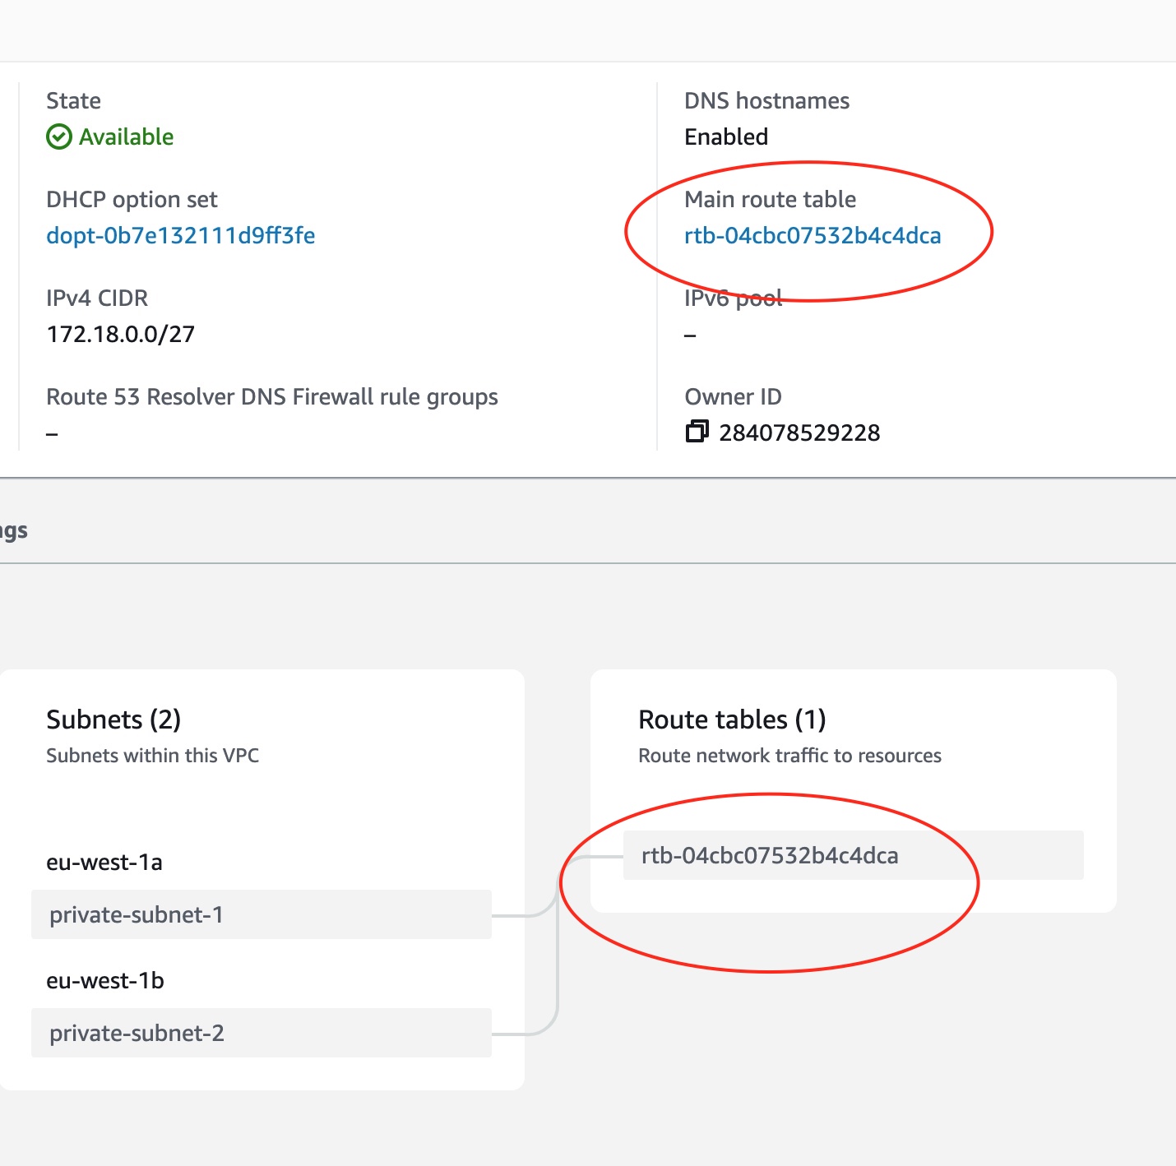Screen dimensions: 1176x1166
Task: Click the Subnets within this VPC description
Action: click(x=153, y=756)
